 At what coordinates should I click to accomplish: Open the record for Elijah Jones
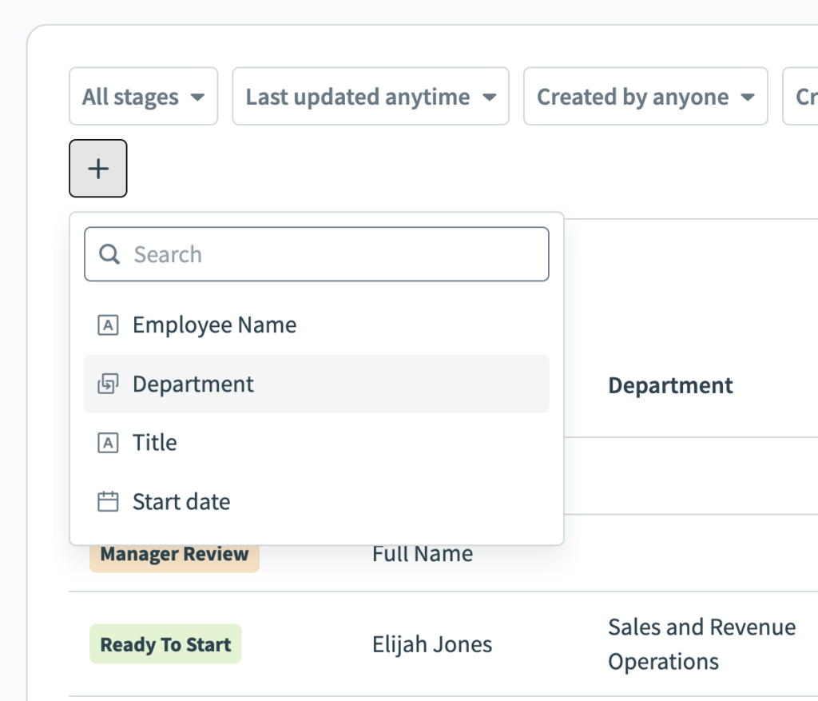point(431,643)
